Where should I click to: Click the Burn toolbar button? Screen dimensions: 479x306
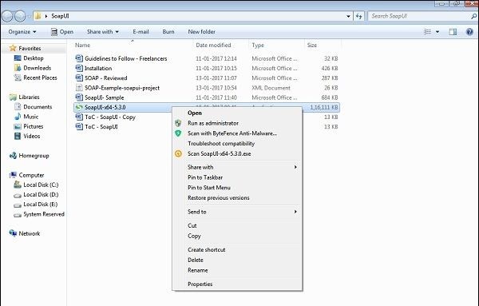point(168,32)
